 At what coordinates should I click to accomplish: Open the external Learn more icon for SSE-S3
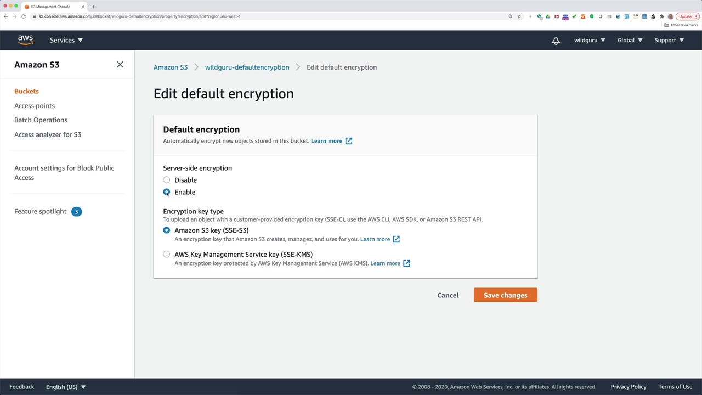pos(396,239)
